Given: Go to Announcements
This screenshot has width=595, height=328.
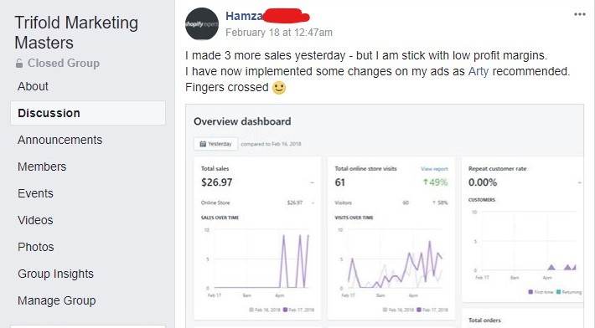Looking at the screenshot, I should click(x=60, y=140).
